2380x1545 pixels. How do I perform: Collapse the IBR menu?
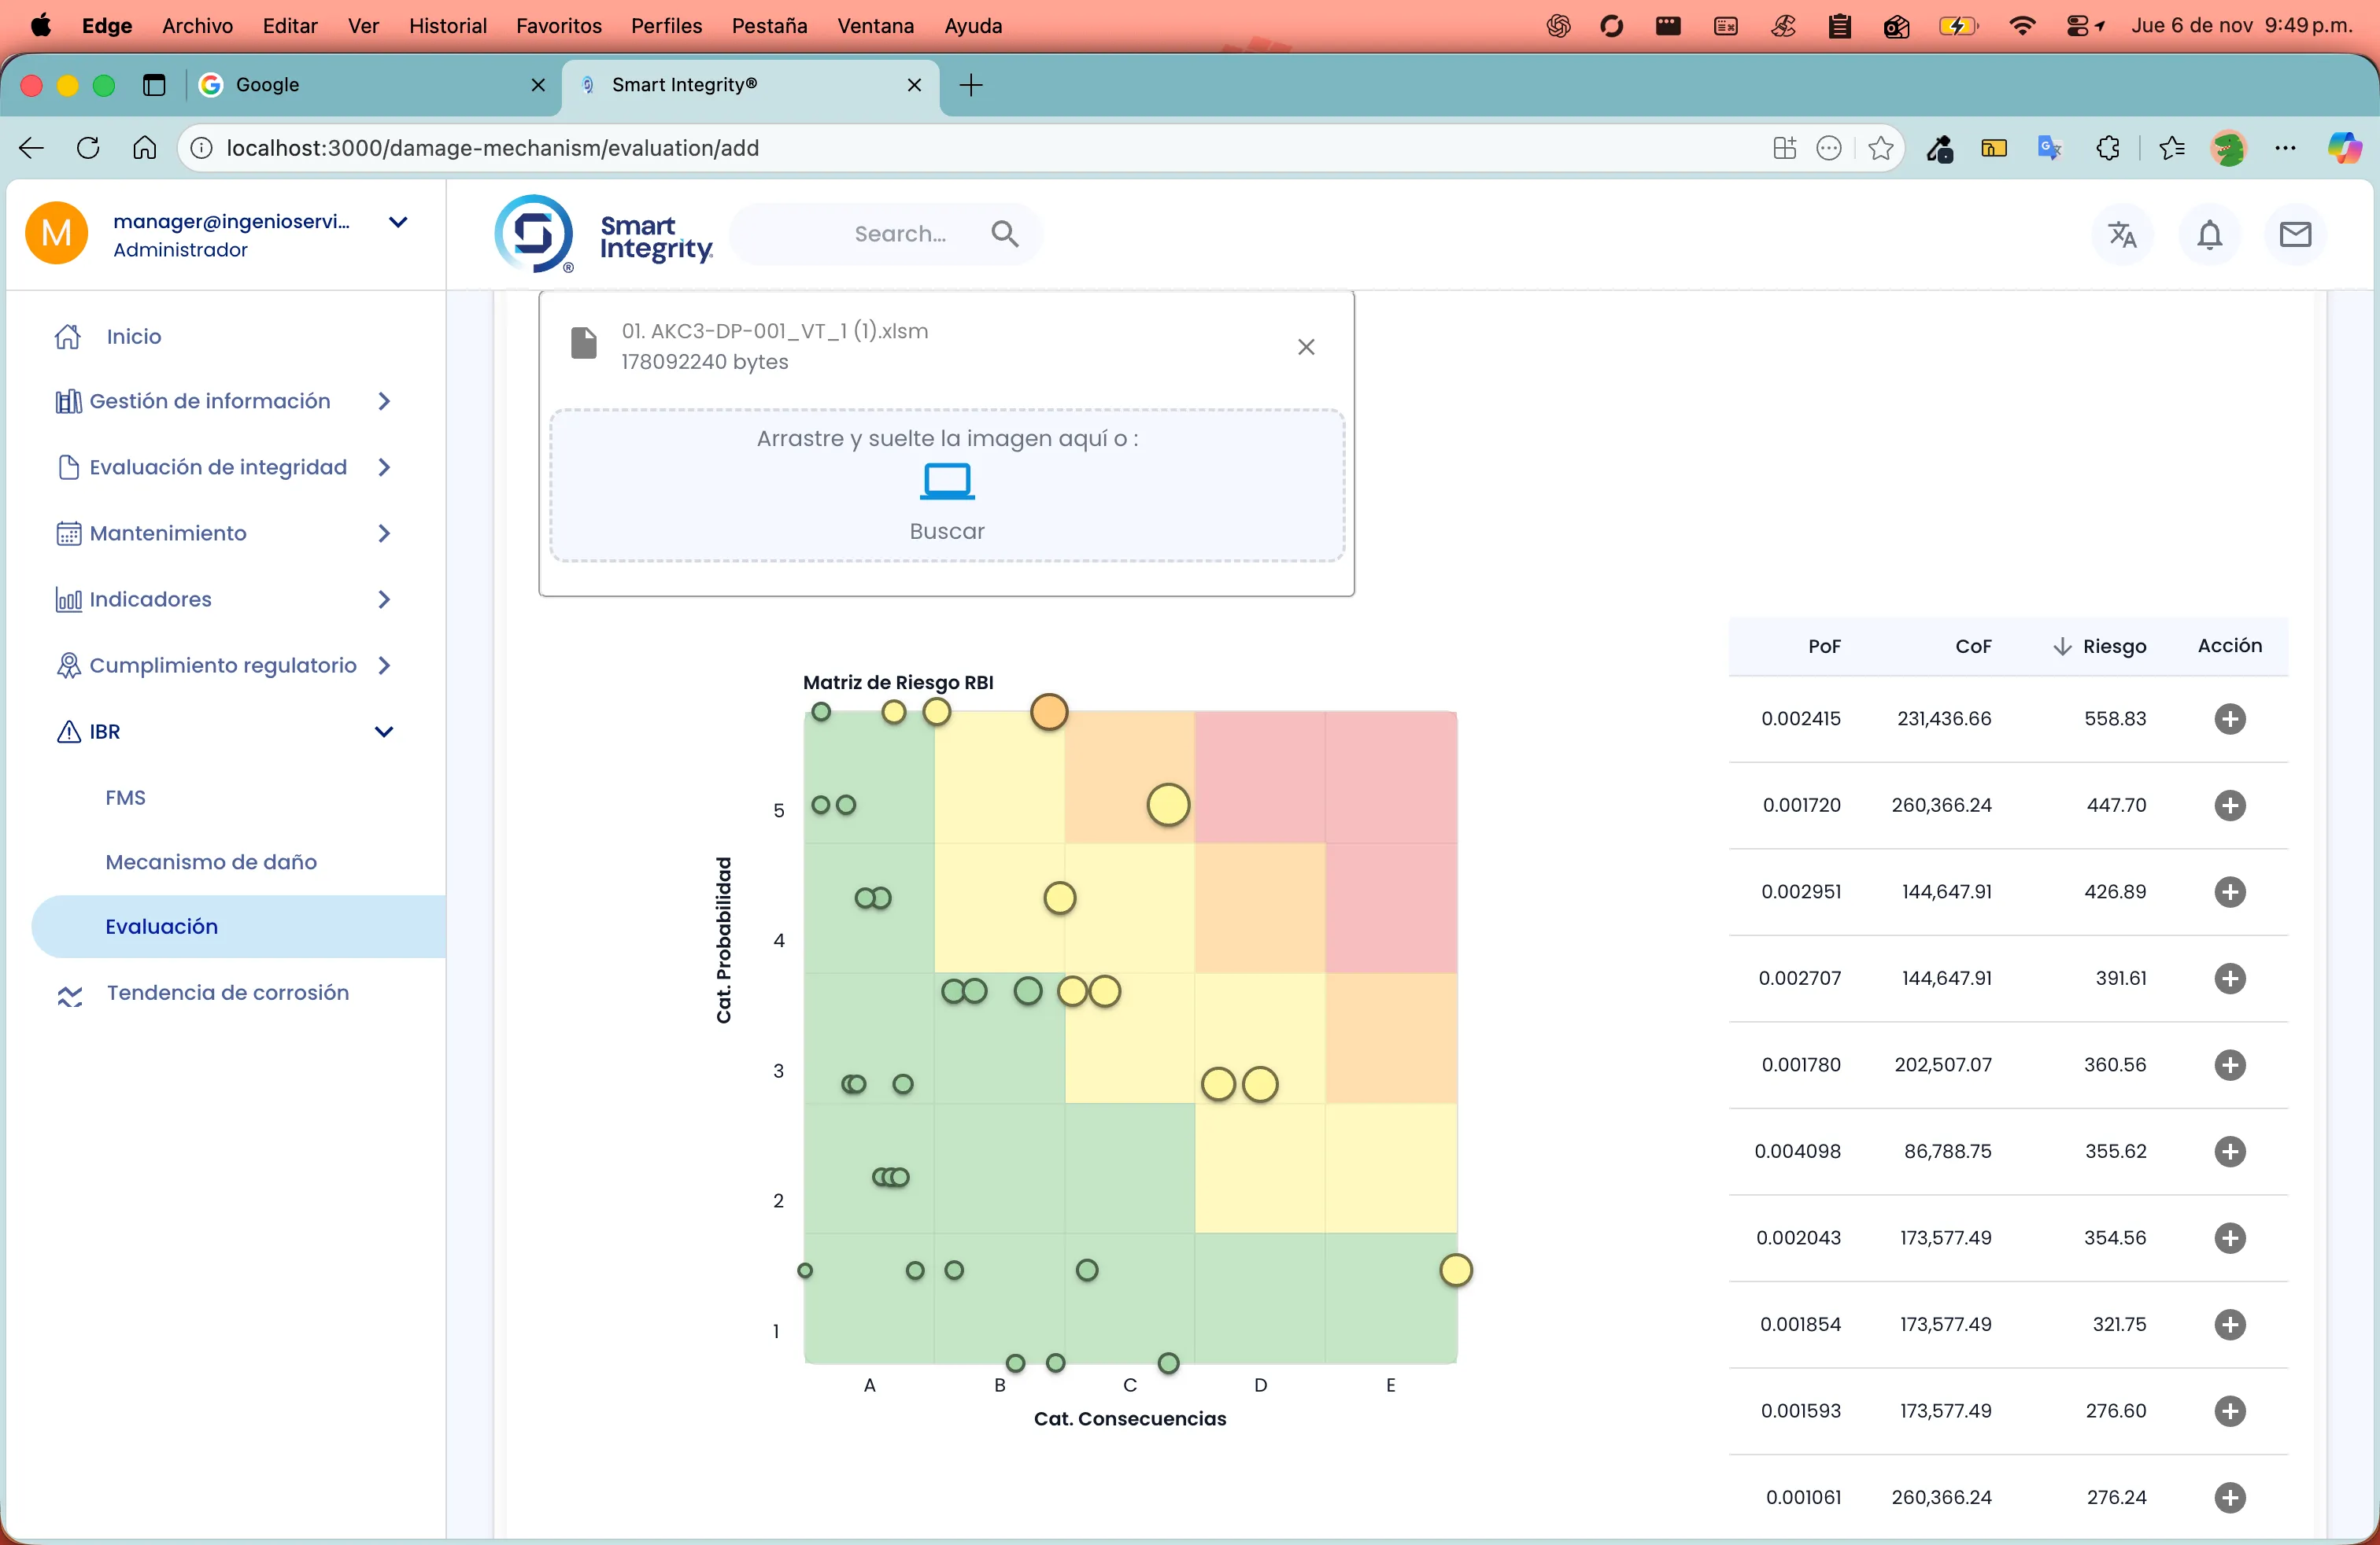(x=383, y=732)
